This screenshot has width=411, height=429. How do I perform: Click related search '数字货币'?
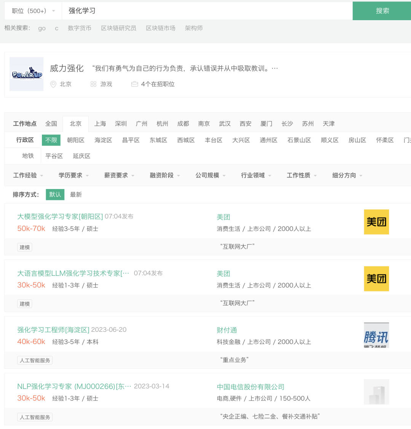(x=80, y=28)
